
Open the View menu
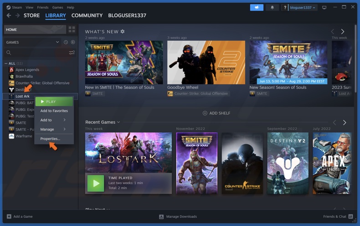pyautogui.click(x=29, y=7)
